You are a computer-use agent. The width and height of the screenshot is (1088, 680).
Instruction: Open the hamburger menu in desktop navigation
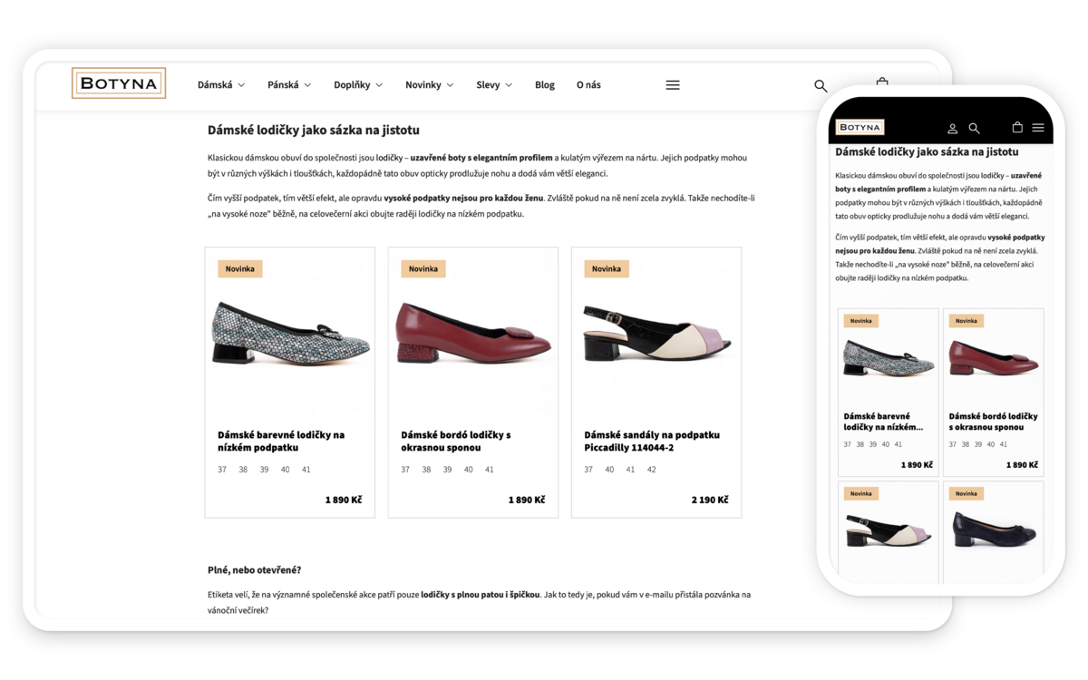pyautogui.click(x=673, y=85)
